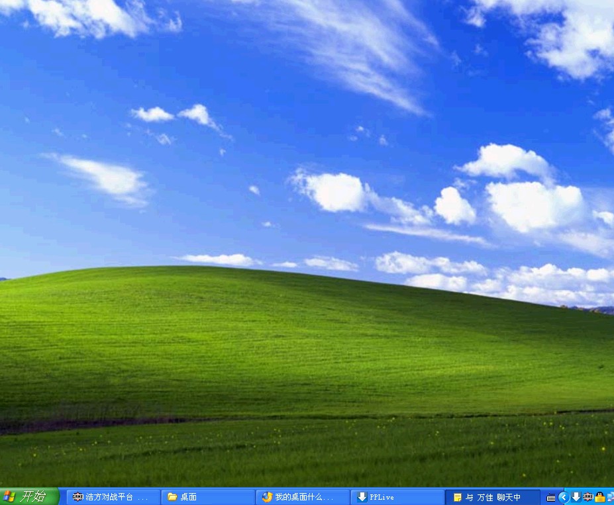Click the keyboard input method icon
Image resolution: width=614 pixels, height=505 pixels.
tap(551, 498)
